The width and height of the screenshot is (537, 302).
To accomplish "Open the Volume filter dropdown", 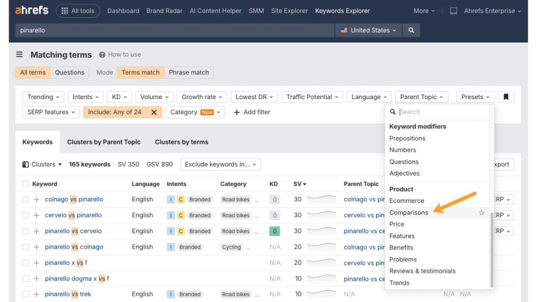I will pyautogui.click(x=154, y=97).
